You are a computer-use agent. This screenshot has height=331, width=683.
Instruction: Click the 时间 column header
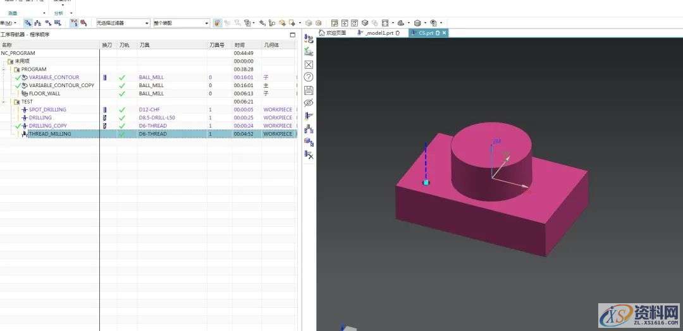(240, 45)
